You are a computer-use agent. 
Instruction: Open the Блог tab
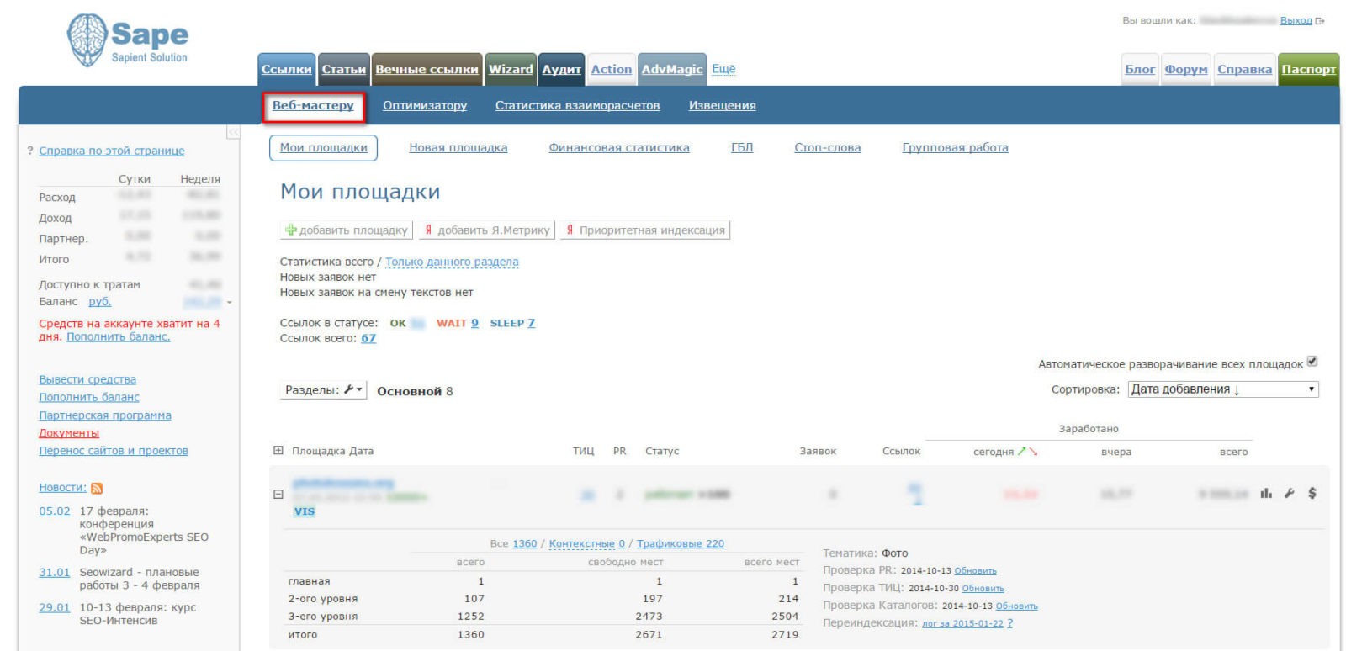click(1140, 69)
